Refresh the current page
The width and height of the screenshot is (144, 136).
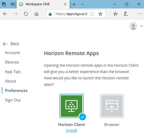26,14
